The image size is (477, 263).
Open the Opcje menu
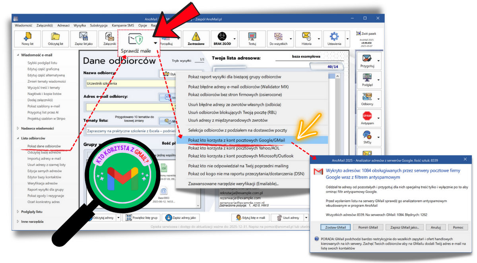tap(143, 25)
